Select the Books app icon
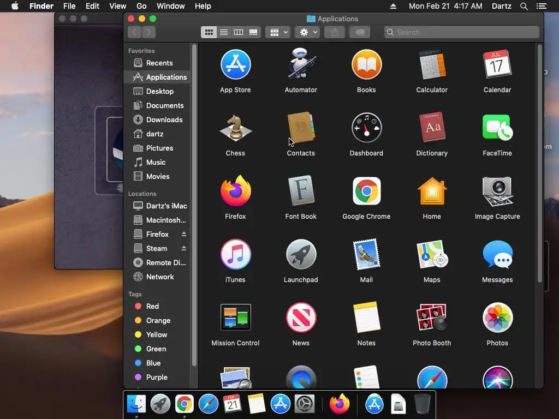The height and width of the screenshot is (419, 559). coord(366,64)
